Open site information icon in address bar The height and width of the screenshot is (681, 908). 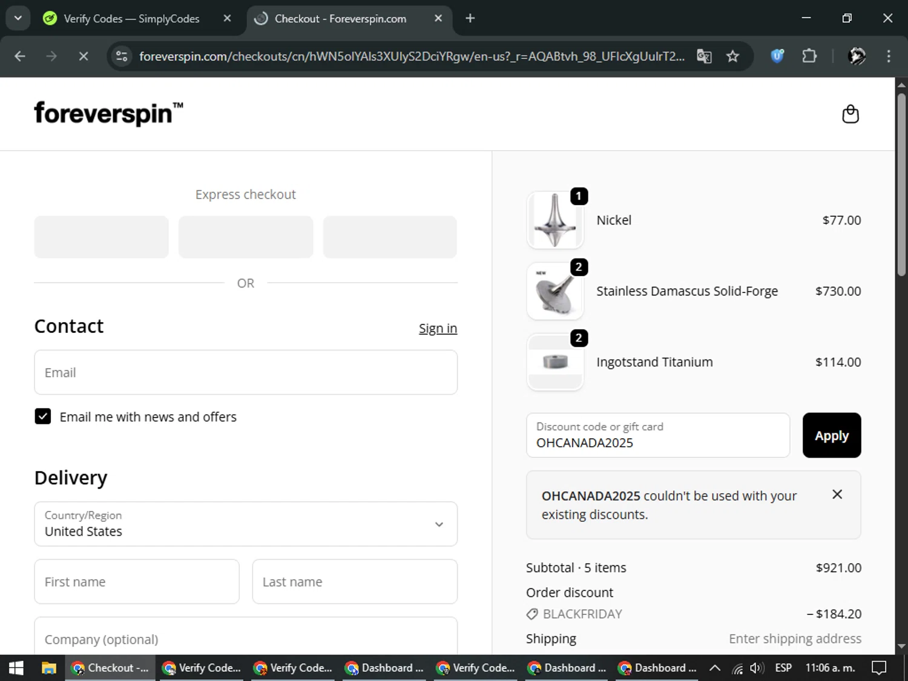122,56
